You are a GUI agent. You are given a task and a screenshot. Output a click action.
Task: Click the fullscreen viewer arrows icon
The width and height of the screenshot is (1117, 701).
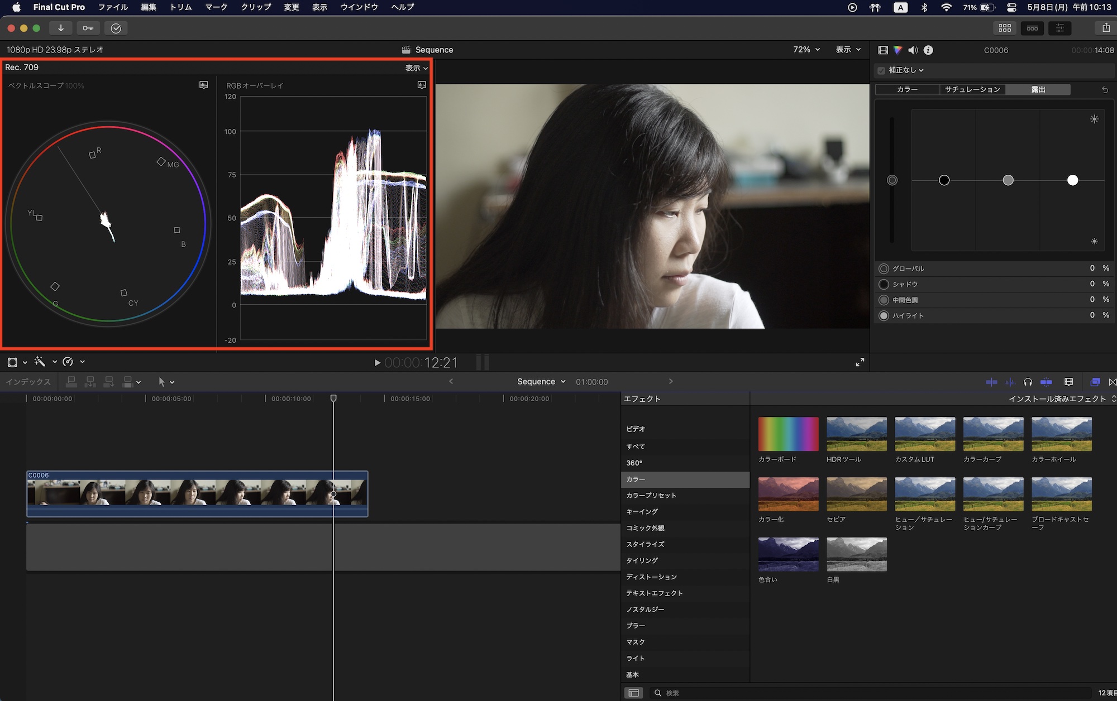click(860, 362)
